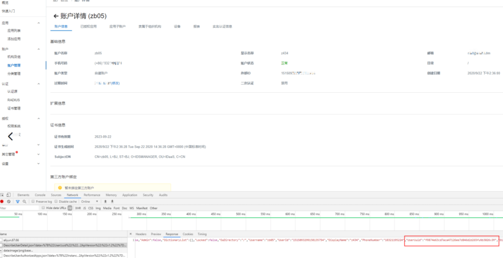Open the Online throttling dropdown
The width and height of the screenshot is (503, 258).
click(x=89, y=201)
